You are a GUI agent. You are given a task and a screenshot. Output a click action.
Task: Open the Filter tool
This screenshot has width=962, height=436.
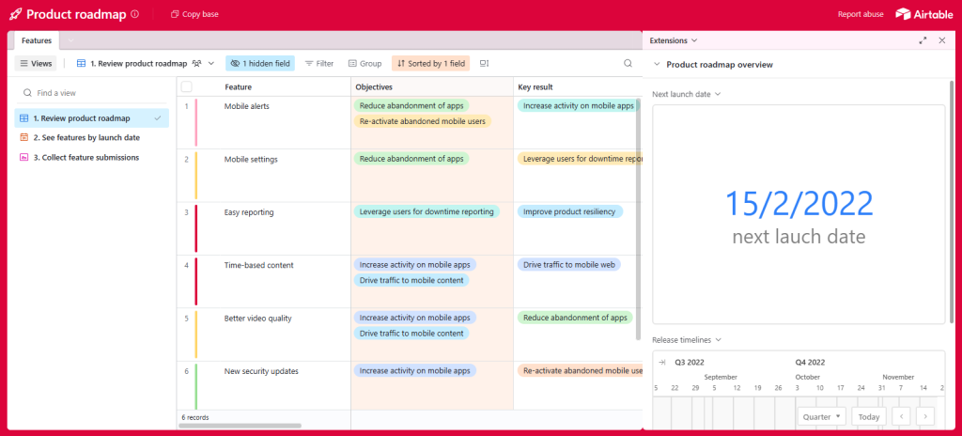(x=318, y=64)
